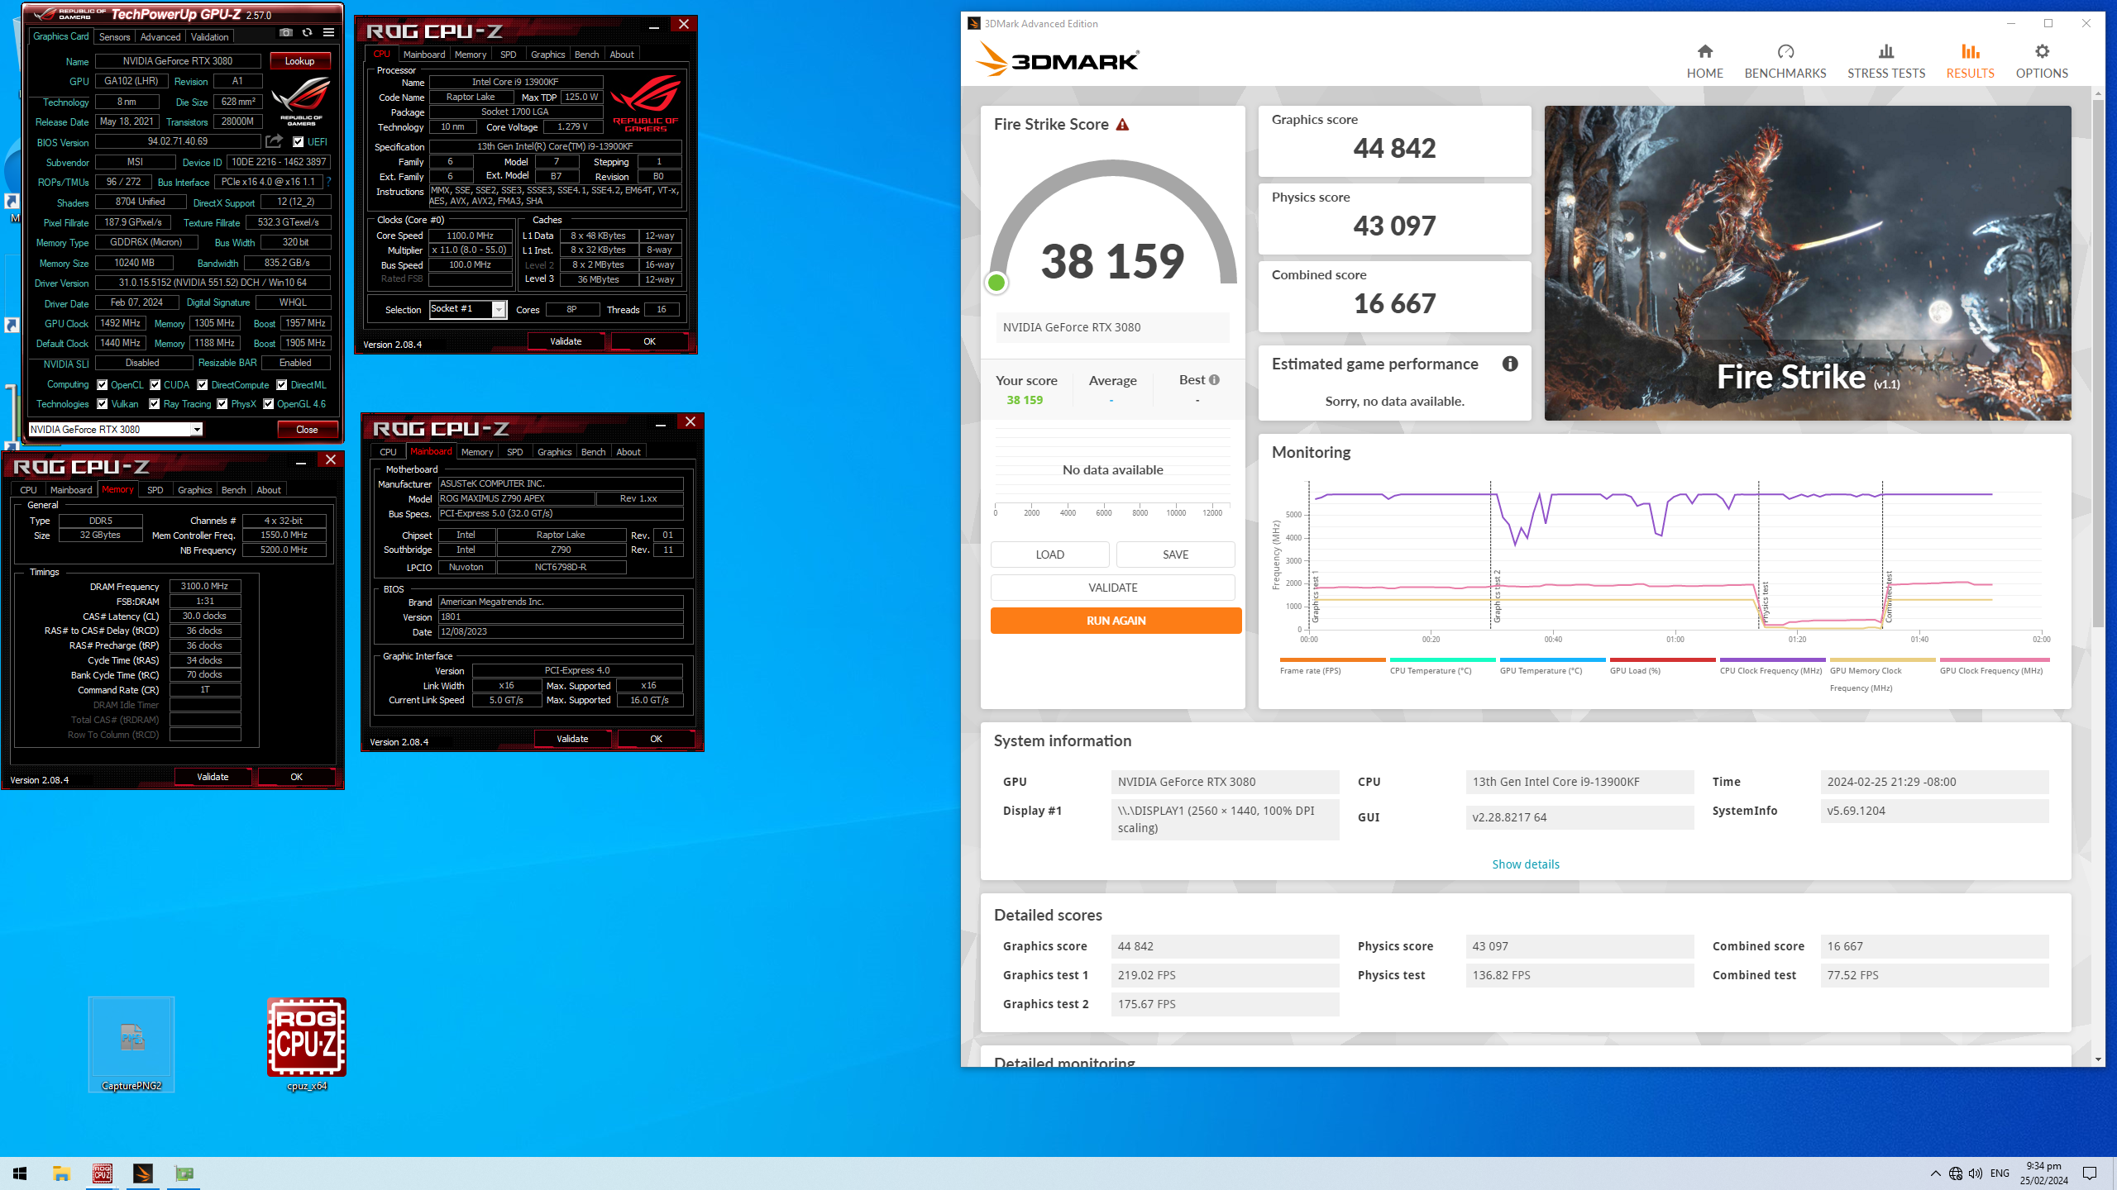Open Graphics tab in Mainboard CPU-Z window
Image resolution: width=2117 pixels, height=1190 pixels.
coord(554,452)
